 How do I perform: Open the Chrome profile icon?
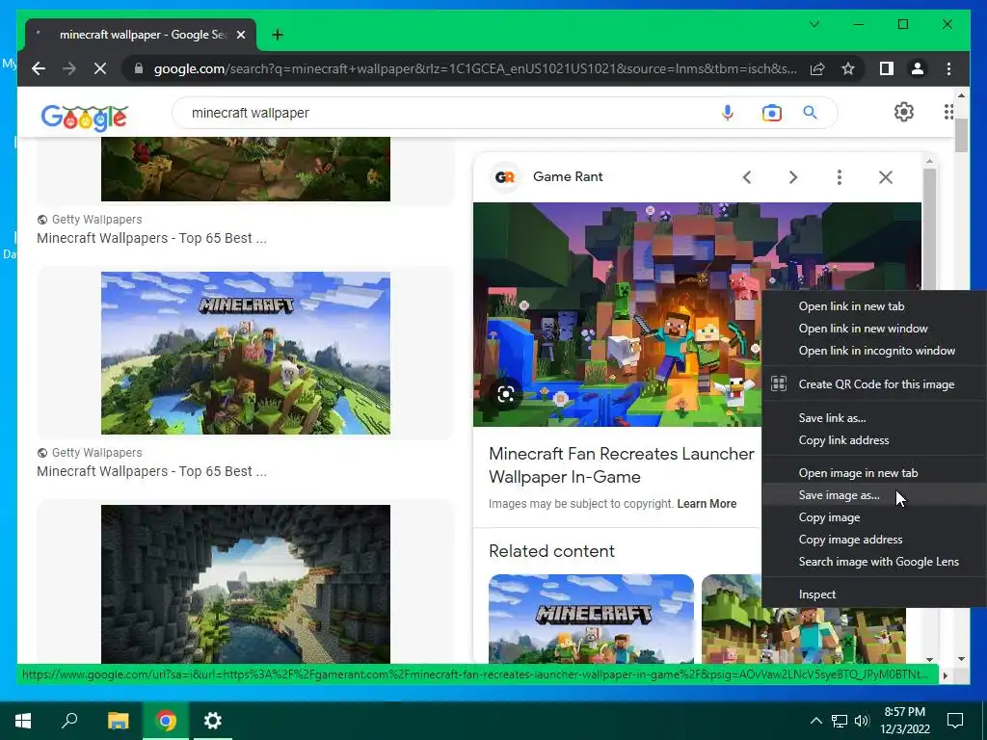click(918, 68)
